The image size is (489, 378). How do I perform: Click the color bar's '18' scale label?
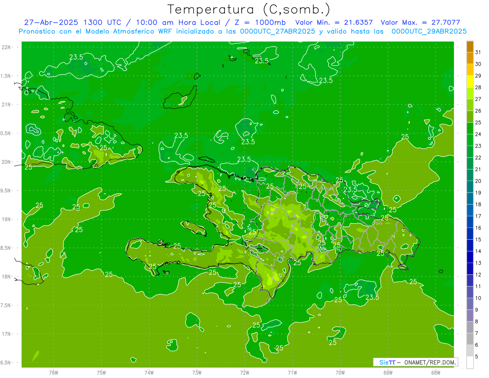click(x=478, y=204)
